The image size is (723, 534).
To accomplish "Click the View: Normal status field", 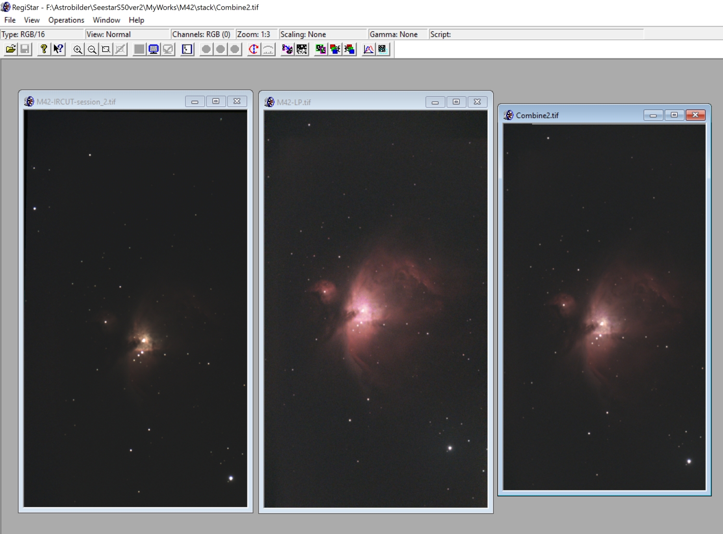I will [x=128, y=34].
